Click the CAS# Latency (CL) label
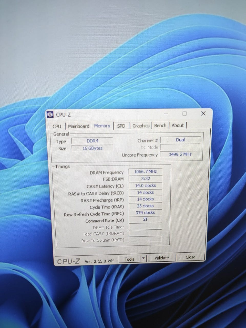The width and height of the screenshot is (246, 328). pos(105,187)
